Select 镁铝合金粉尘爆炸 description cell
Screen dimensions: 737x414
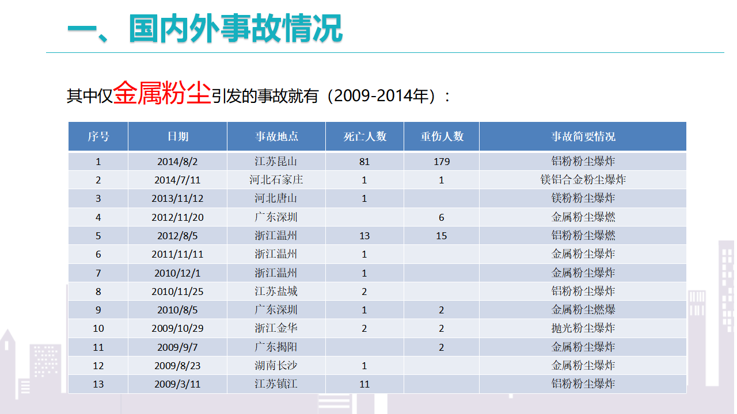click(x=583, y=180)
